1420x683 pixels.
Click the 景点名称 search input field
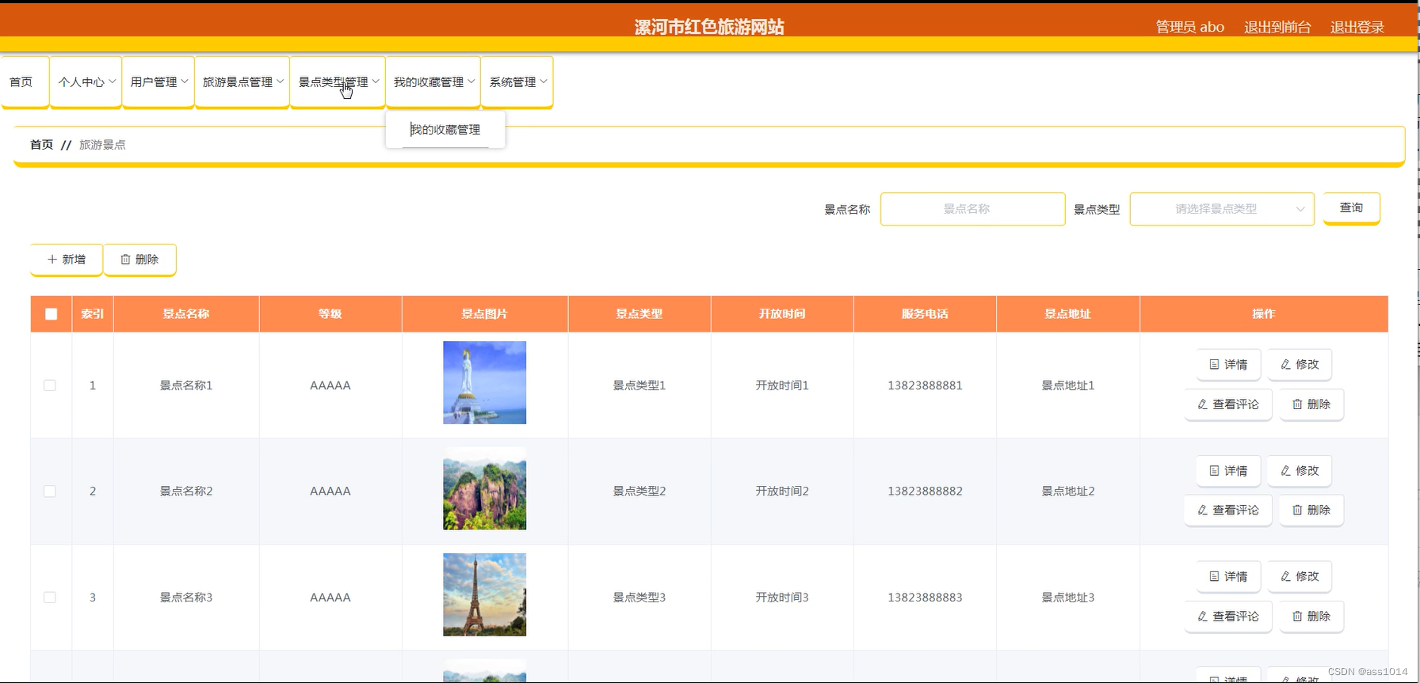pyautogui.click(x=972, y=209)
